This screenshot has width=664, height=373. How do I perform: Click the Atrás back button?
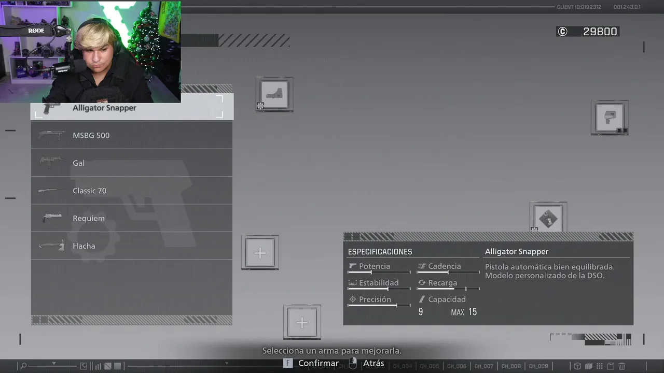point(366,363)
